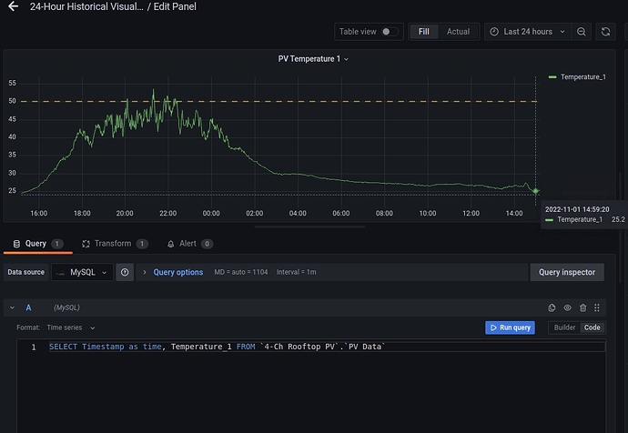Toggle the Table view switch
Image resolution: width=628 pixels, height=433 pixels.
click(x=390, y=32)
